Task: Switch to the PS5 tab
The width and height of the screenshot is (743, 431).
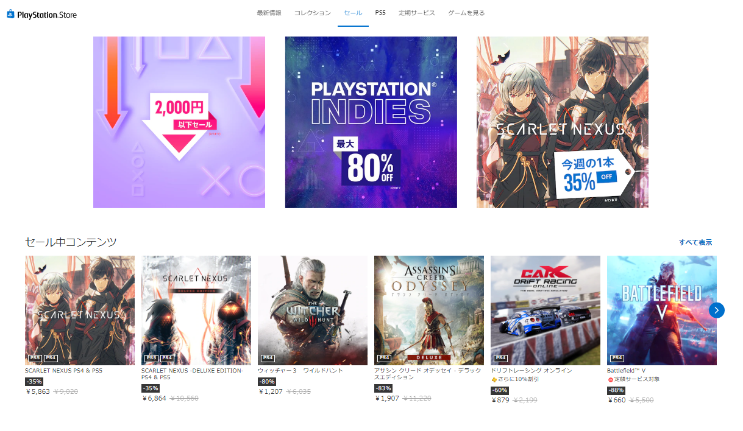Action: pyautogui.click(x=380, y=13)
